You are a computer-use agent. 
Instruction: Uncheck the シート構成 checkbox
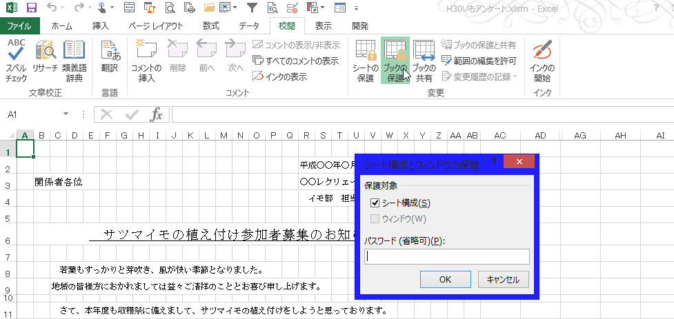coord(375,203)
